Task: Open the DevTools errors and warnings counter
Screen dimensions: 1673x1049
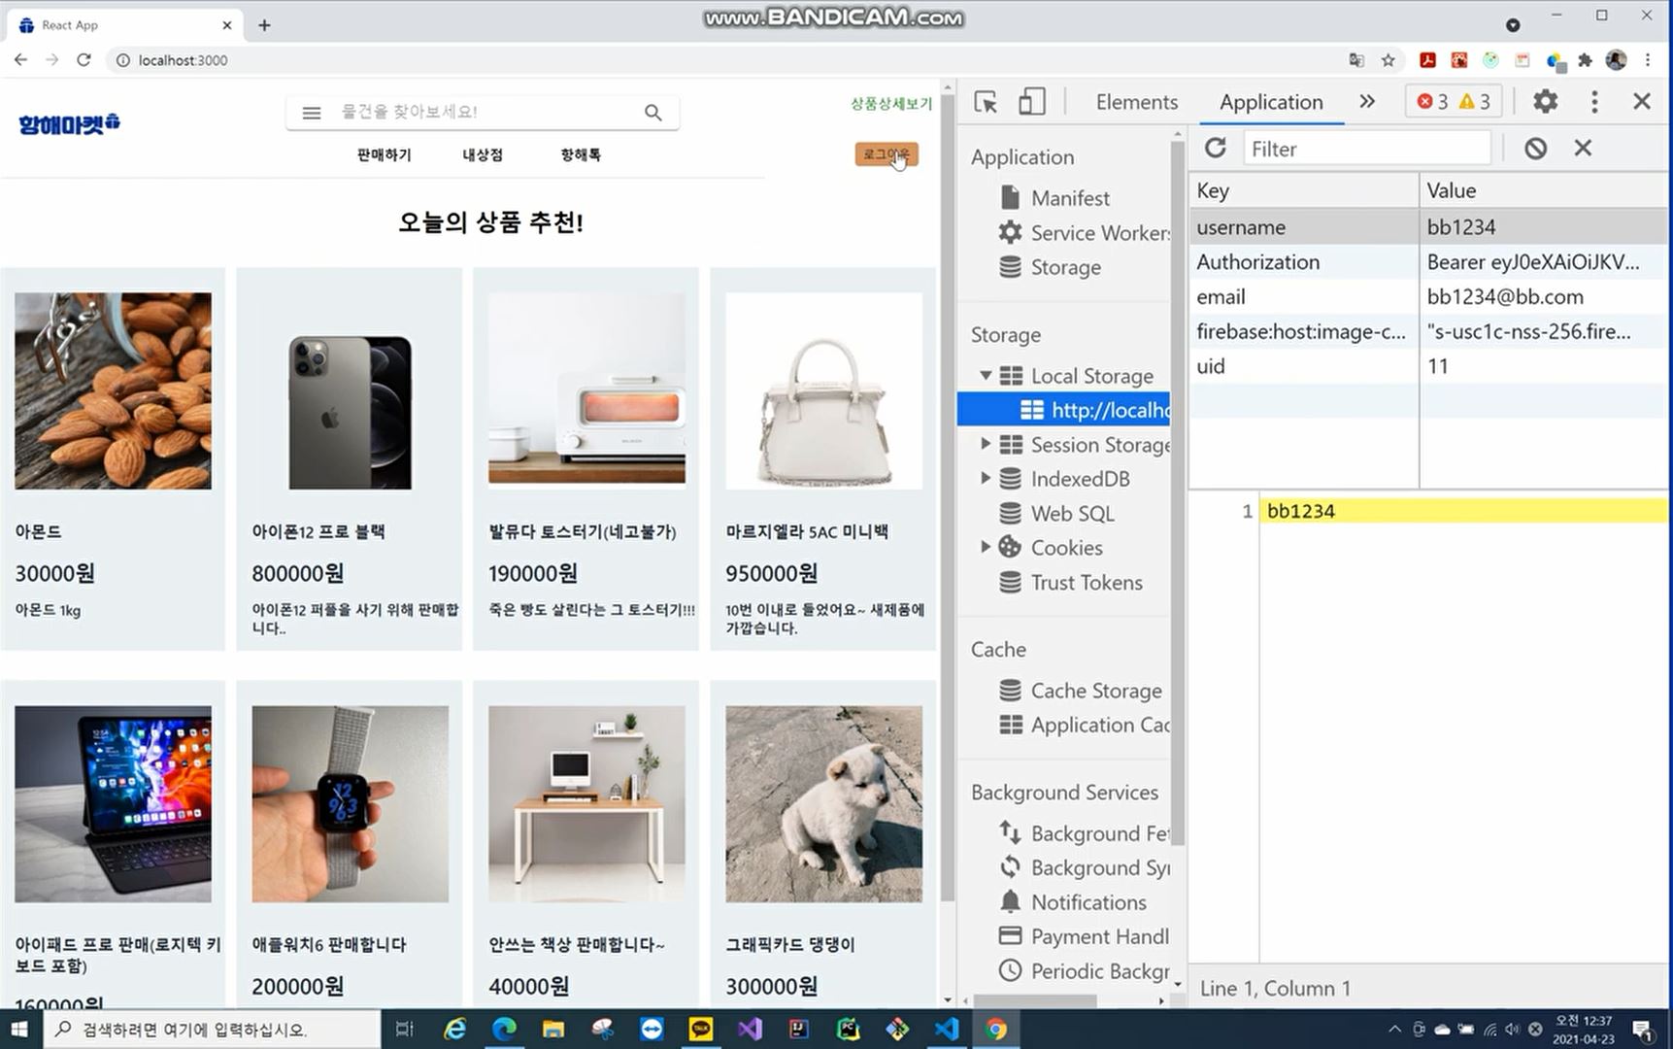Action: pos(1453,102)
